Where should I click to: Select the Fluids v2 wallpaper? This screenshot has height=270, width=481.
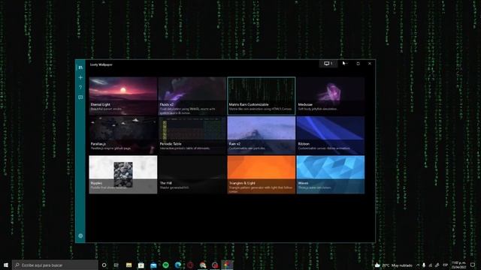coord(192,96)
